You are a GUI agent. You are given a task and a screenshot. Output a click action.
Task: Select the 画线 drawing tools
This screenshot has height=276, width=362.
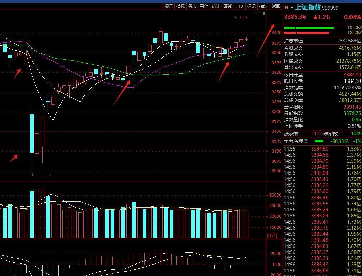[227, 6]
